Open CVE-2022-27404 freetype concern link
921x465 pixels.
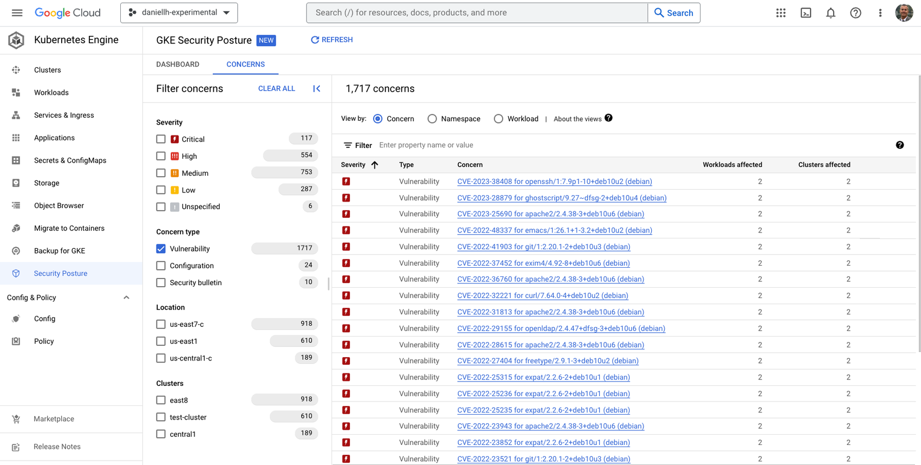548,361
